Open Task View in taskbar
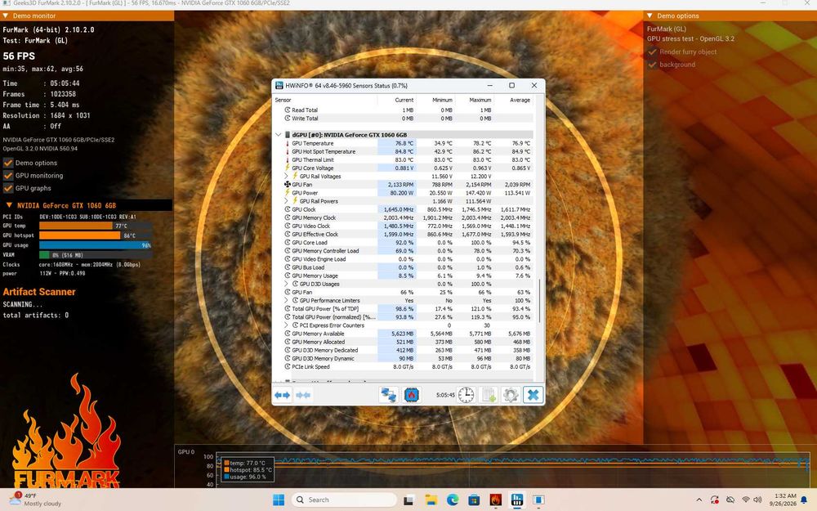817x511 pixels. pyautogui.click(x=408, y=500)
